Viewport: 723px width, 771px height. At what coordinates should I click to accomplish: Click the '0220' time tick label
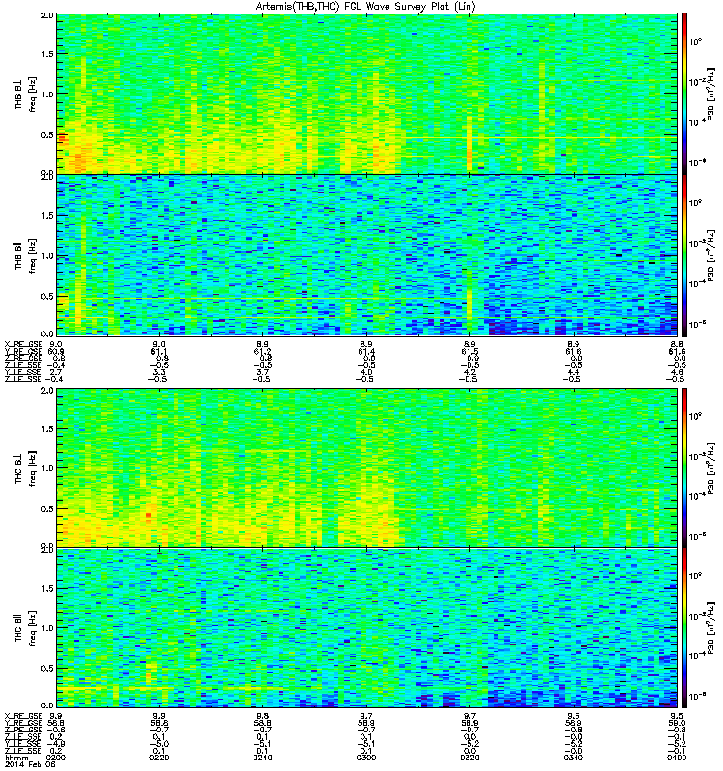tap(159, 758)
